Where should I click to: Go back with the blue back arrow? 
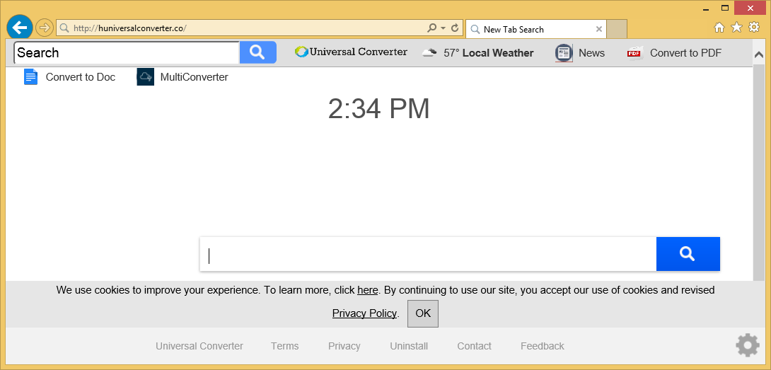coord(20,28)
